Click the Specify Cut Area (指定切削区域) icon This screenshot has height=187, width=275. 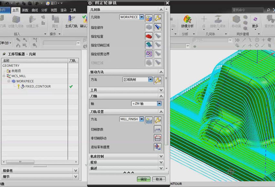pos(148,45)
